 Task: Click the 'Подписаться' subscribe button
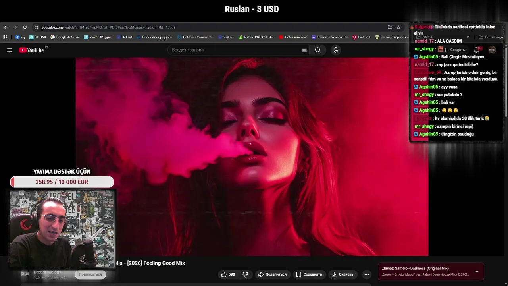90,274
